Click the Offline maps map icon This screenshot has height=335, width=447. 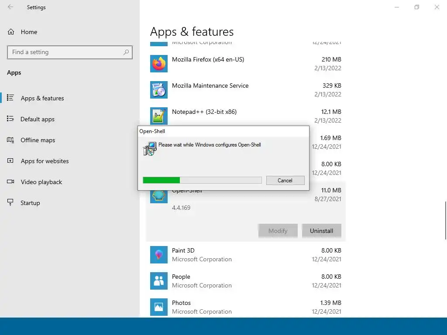coord(10,140)
